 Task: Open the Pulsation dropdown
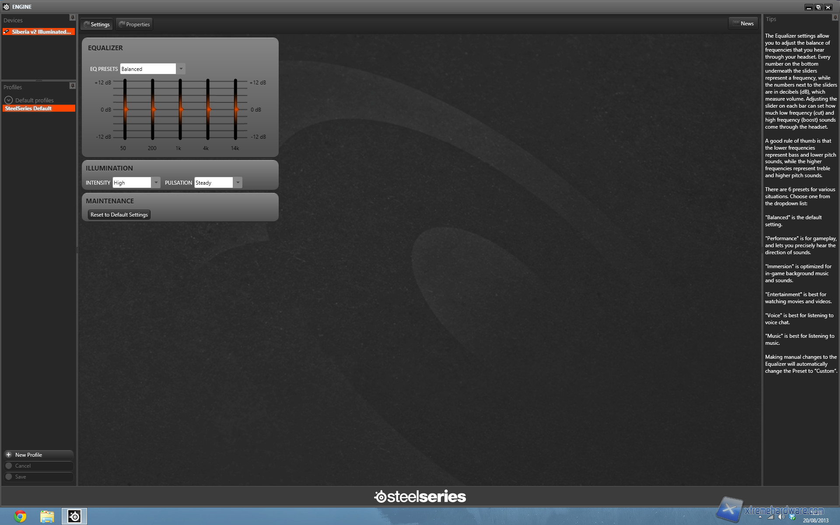[x=238, y=182]
